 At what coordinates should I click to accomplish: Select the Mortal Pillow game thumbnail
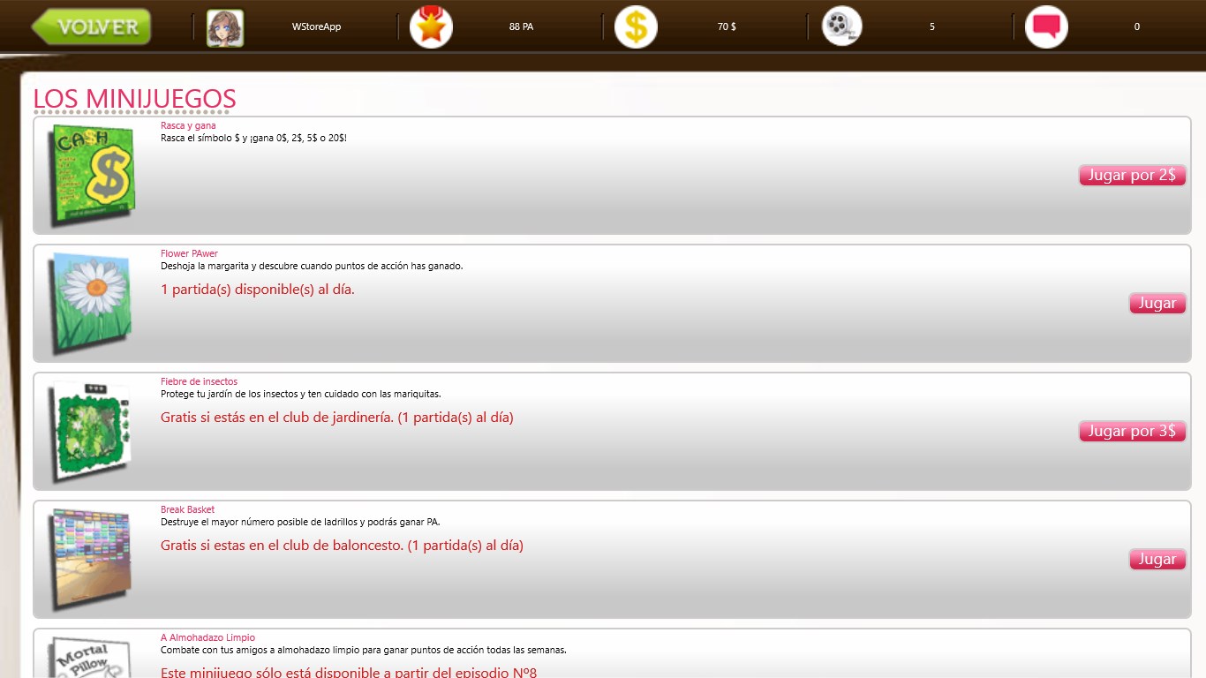click(91, 658)
